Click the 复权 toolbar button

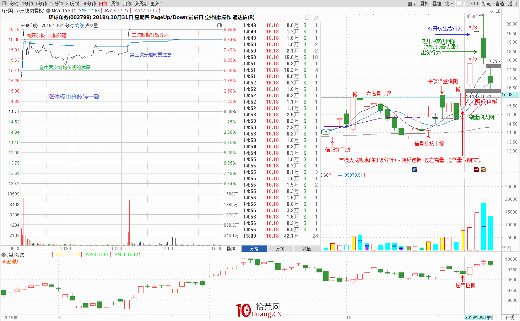point(424,3)
